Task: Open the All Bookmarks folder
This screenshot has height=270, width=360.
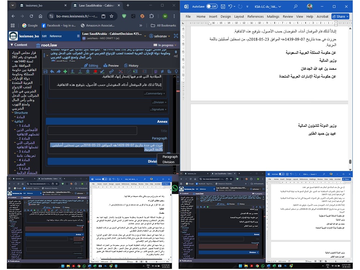Action: click(163, 26)
